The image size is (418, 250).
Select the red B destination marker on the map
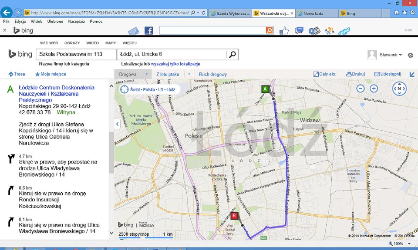(x=234, y=215)
